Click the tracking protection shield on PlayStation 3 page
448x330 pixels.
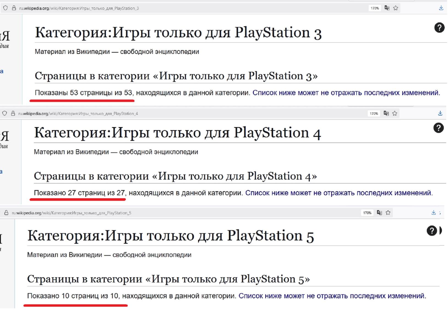5,8
